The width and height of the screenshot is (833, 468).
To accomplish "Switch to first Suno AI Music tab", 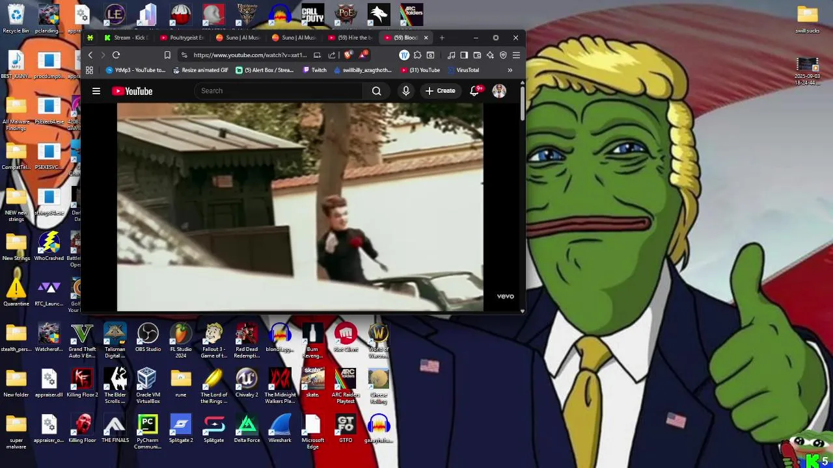I will (x=238, y=38).
